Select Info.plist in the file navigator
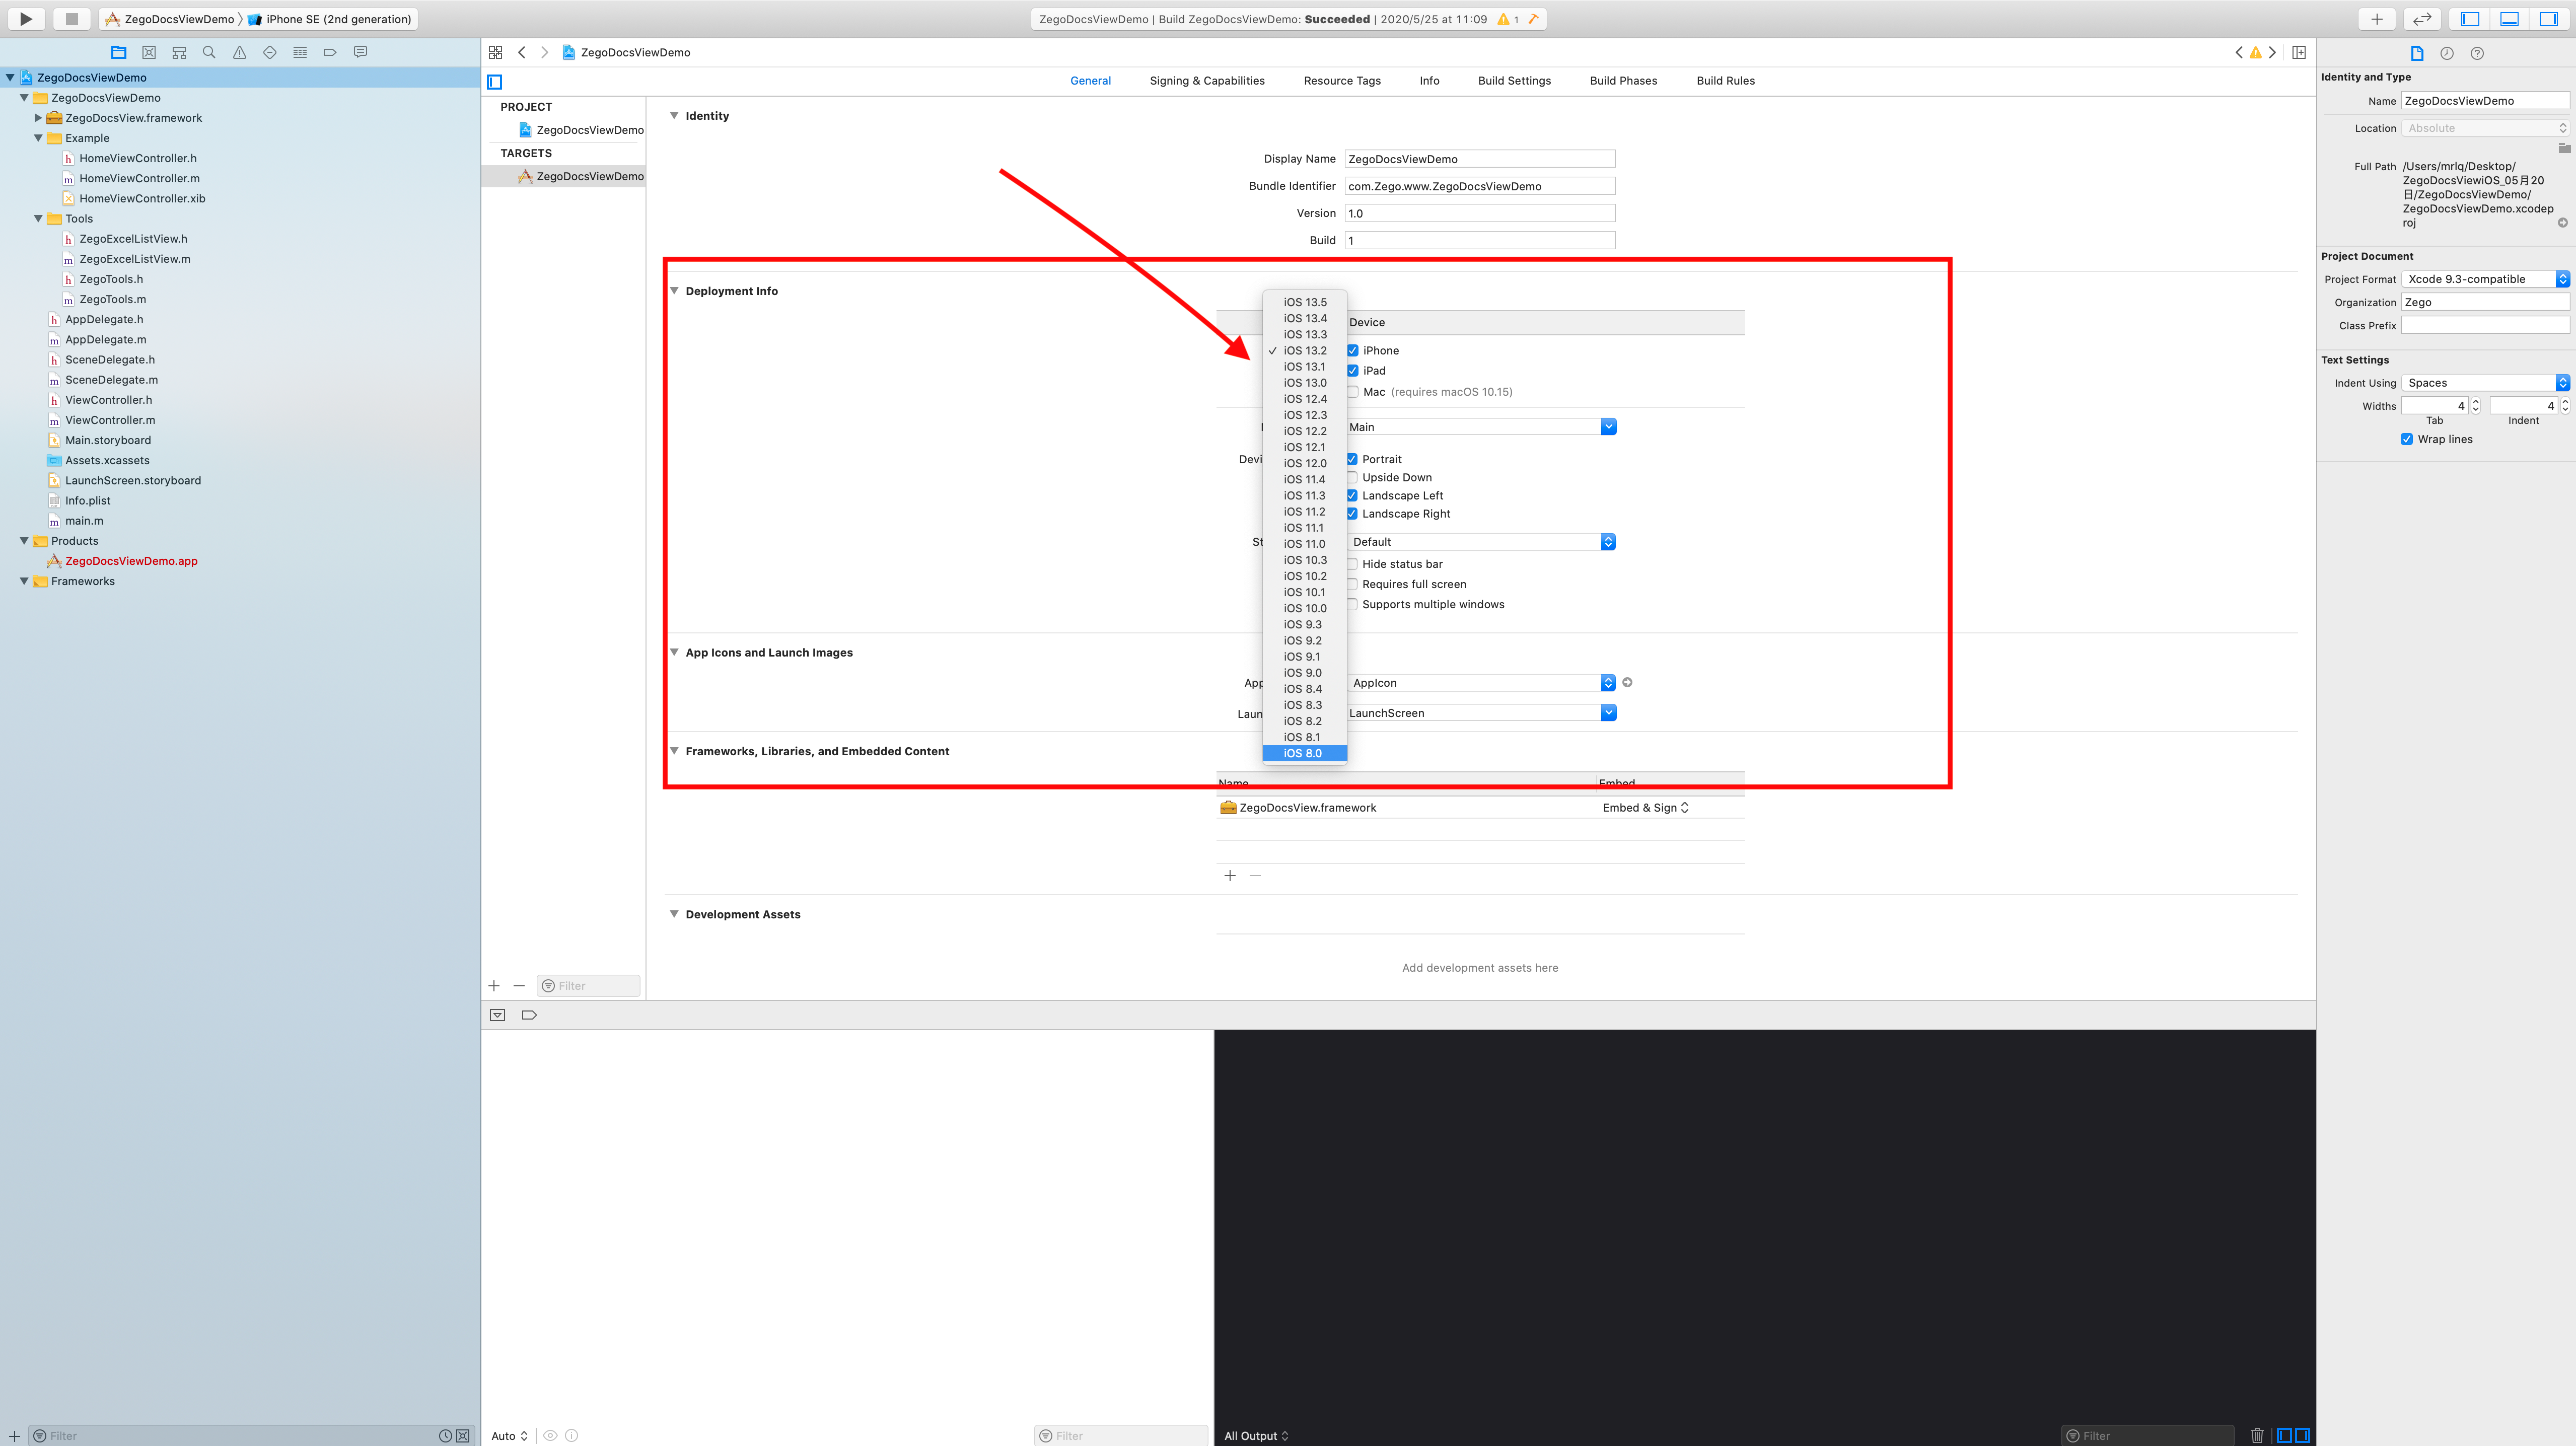Screen dimensions: 2576x1446 (88, 500)
